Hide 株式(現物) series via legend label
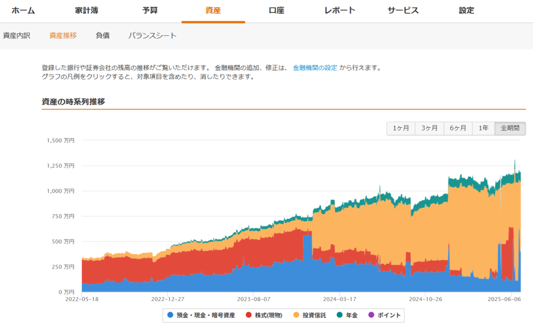Screen dimensions: 533x324 coord(269,315)
